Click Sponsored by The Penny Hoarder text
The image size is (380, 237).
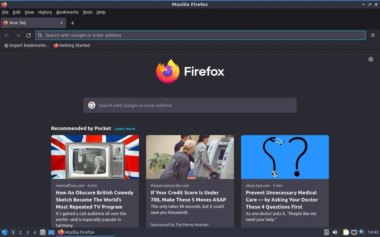tap(180, 225)
